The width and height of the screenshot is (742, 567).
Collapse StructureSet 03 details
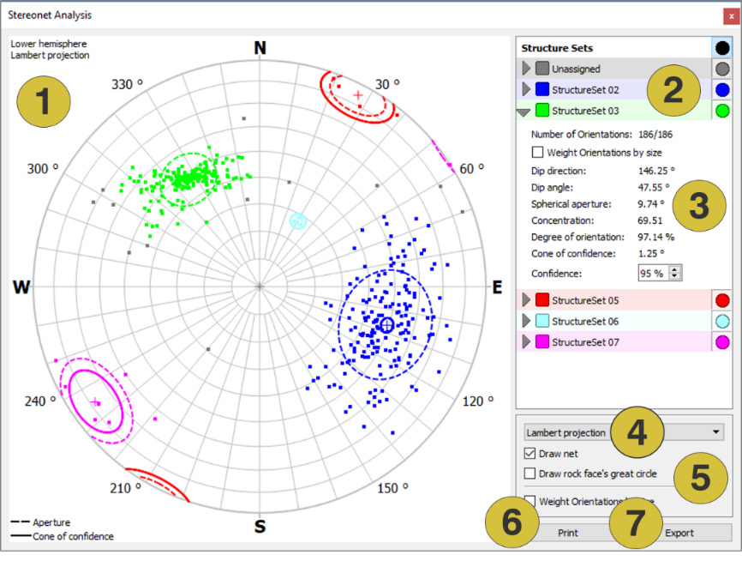click(524, 112)
